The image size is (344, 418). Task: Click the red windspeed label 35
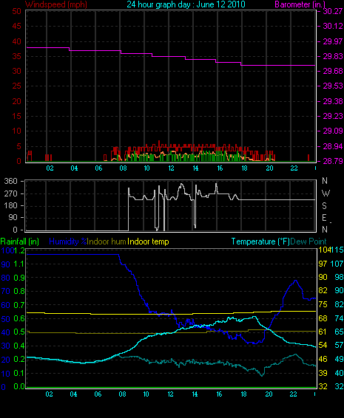pos(17,57)
